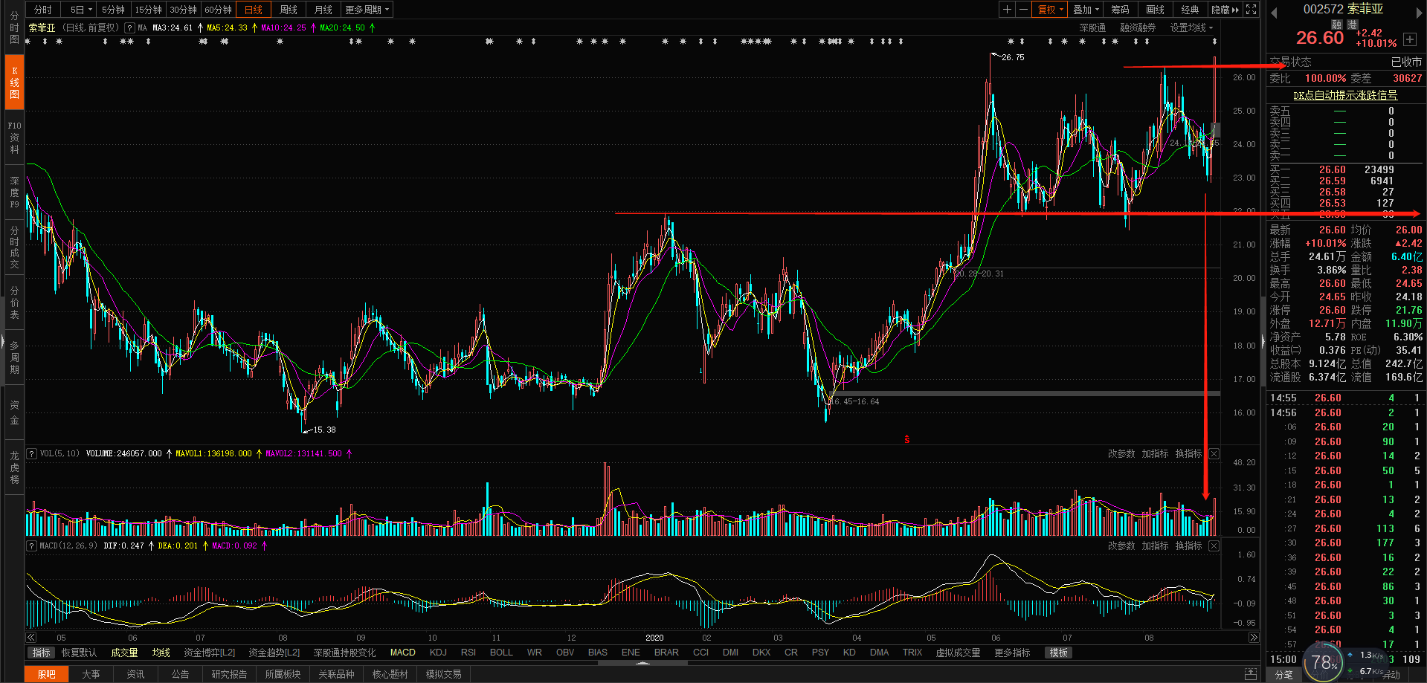The height and width of the screenshot is (683, 1427).
Task: Expand 隐藏 hide panel arrows
Action: pos(1225,10)
